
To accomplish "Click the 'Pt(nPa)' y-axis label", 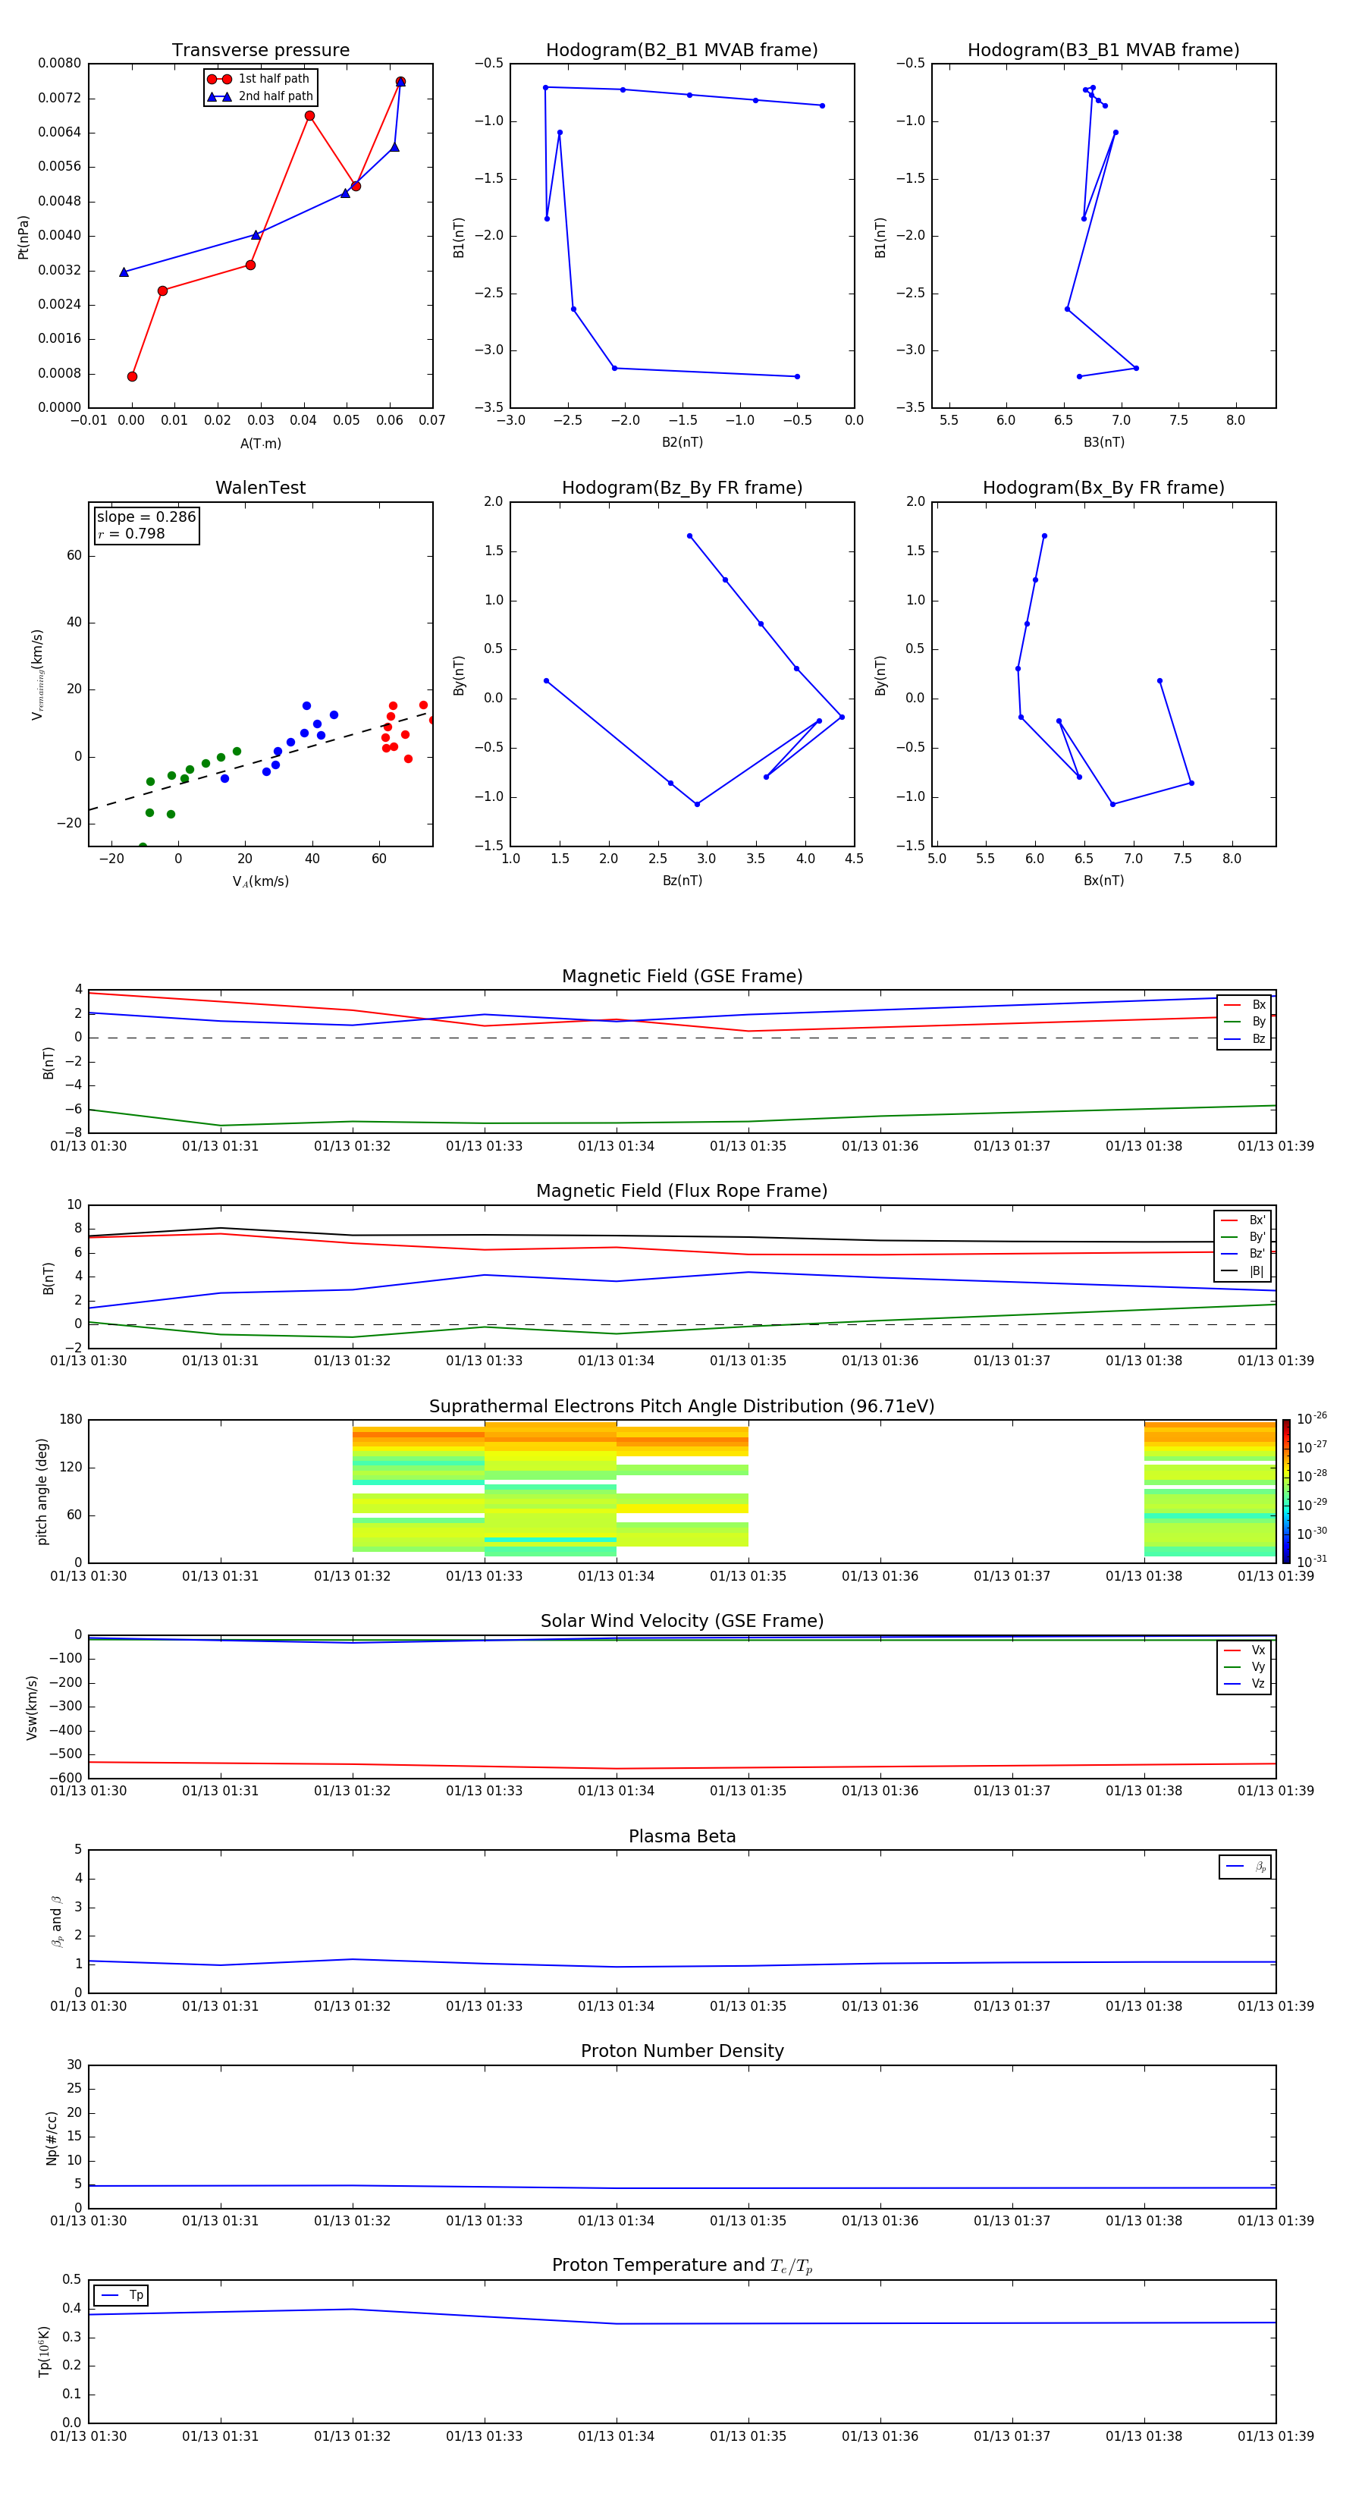I will (24, 236).
